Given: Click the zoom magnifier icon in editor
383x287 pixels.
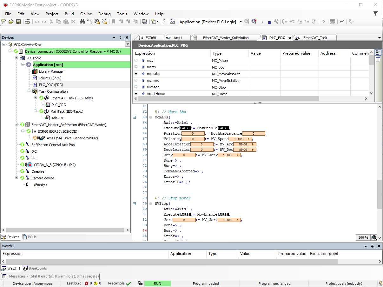Looking at the screenshot, I should pos(374,237).
